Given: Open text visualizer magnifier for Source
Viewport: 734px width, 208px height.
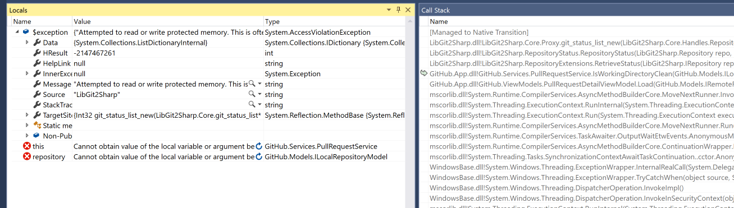Looking at the screenshot, I should coord(252,94).
